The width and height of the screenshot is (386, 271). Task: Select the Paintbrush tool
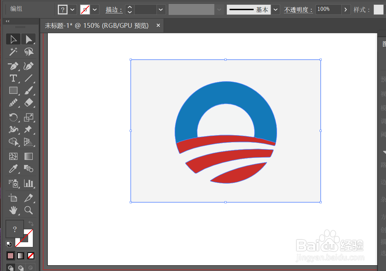28,90
